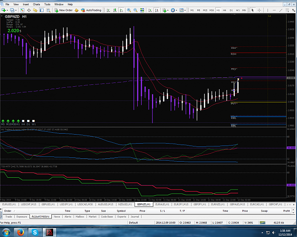Open the Data Window crosshair-target icon
The height and width of the screenshot is (237, 297).
pyautogui.click(x=29, y=10)
